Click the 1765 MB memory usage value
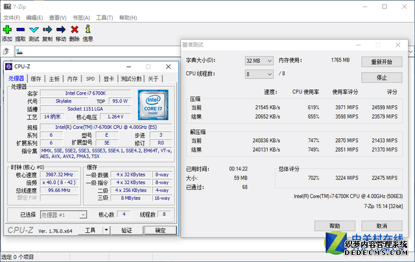This screenshot has width=415, height=262. (340, 60)
